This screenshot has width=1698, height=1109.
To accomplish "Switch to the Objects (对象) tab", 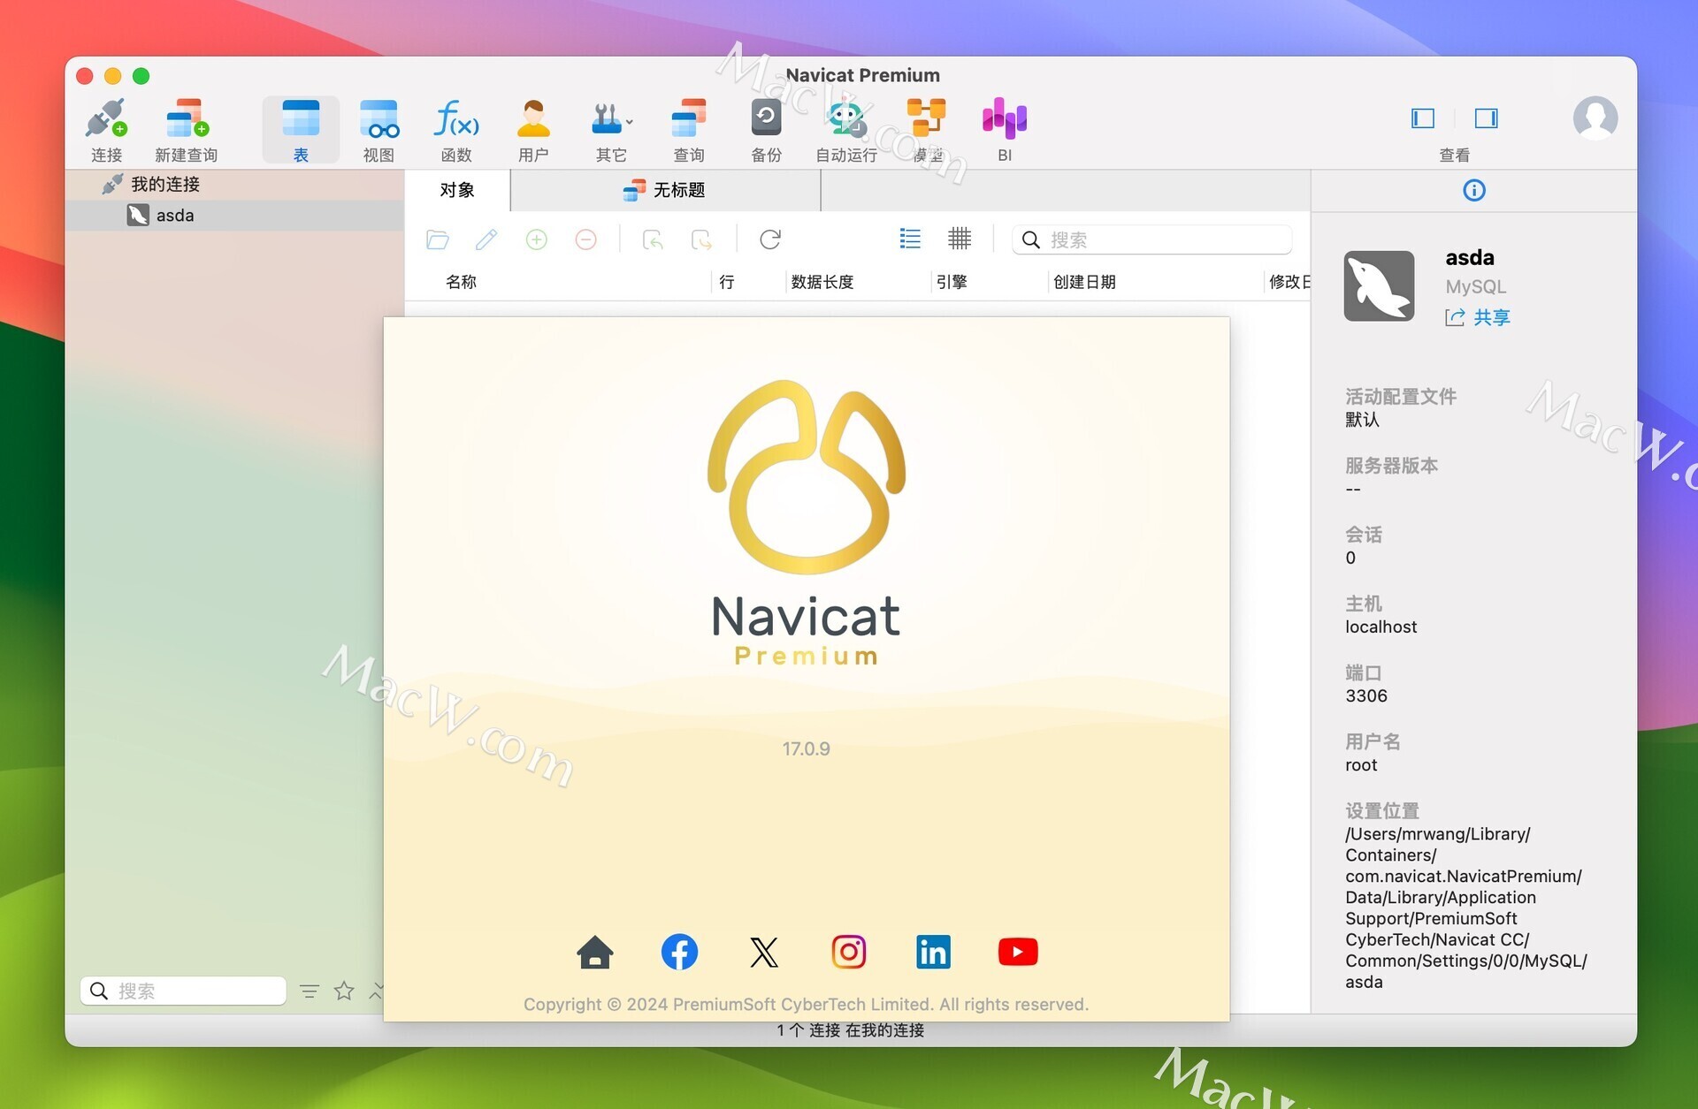I will point(457,190).
